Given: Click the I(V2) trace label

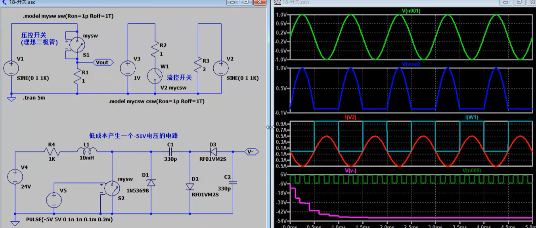Looking at the screenshot, I should point(350,117).
